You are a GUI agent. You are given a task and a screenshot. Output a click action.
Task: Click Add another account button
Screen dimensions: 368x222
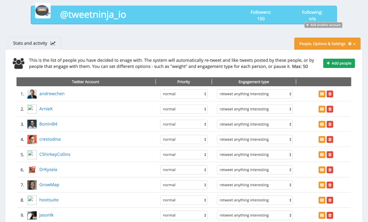point(323,25)
